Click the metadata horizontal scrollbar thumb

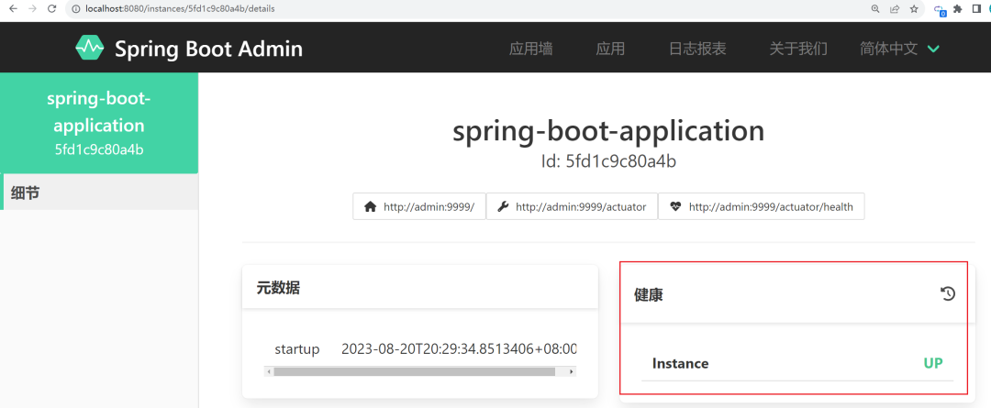pyautogui.click(x=415, y=372)
